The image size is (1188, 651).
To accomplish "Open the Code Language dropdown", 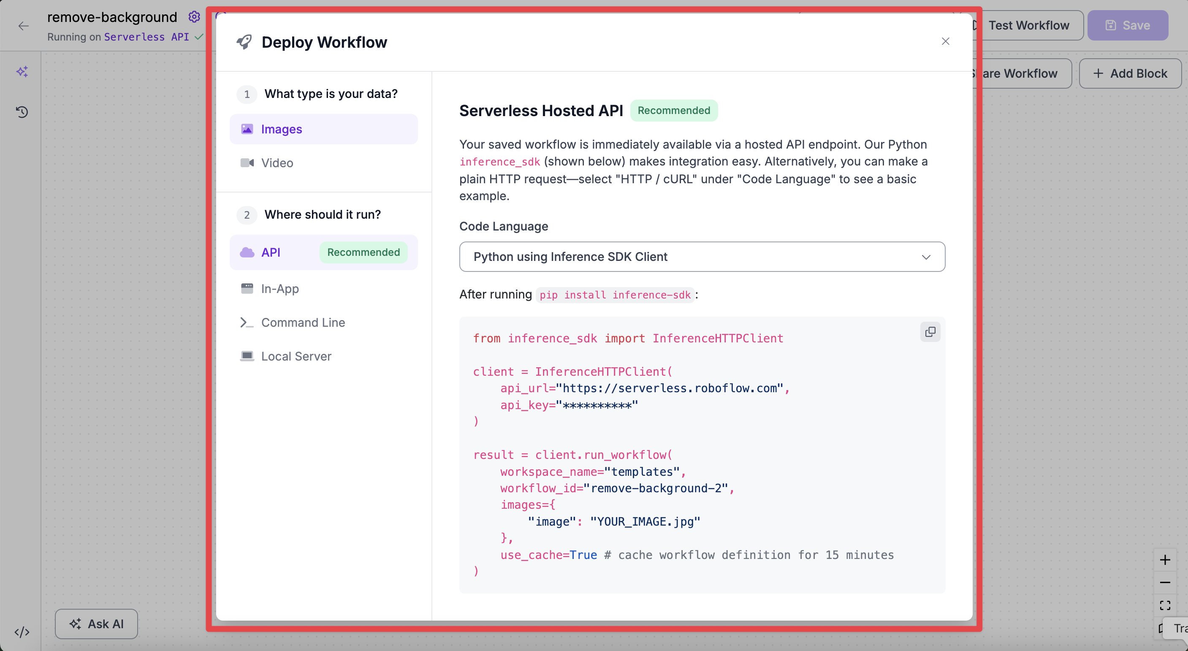I will [702, 257].
